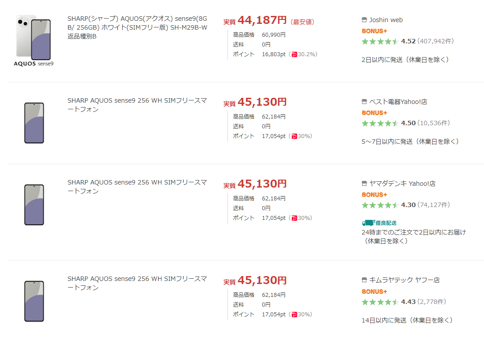
Task: Click the store icon beside ヤマダデンキ Yahoo!店
Action: coord(364,184)
